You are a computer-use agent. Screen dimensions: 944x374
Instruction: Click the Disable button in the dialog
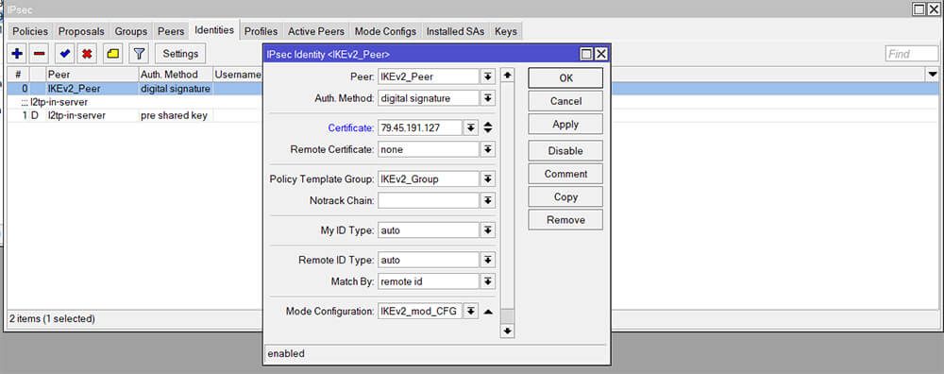[565, 150]
